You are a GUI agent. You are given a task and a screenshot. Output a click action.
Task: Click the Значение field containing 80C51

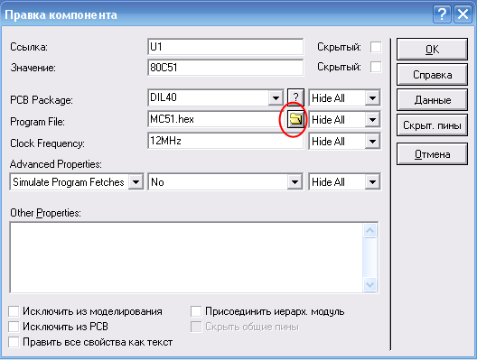point(226,67)
